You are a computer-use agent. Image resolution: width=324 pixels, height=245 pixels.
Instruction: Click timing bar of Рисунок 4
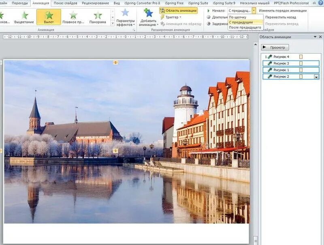pyautogui.click(x=301, y=57)
